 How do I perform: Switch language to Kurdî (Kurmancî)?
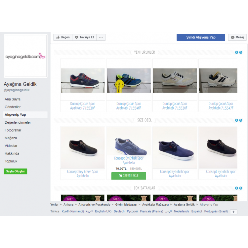pyautogui.click(x=73, y=211)
